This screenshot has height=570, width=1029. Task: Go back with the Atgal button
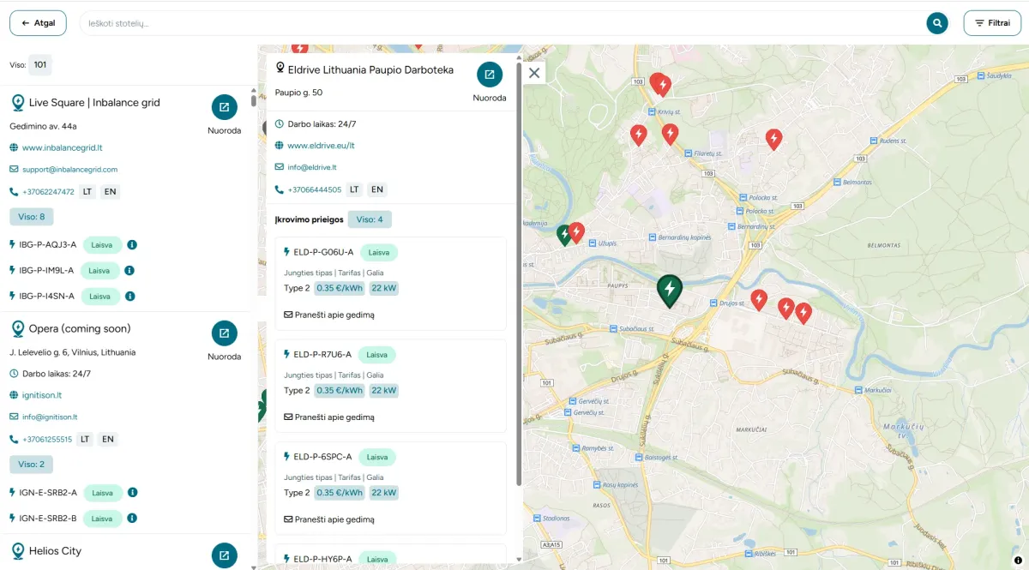click(x=38, y=23)
